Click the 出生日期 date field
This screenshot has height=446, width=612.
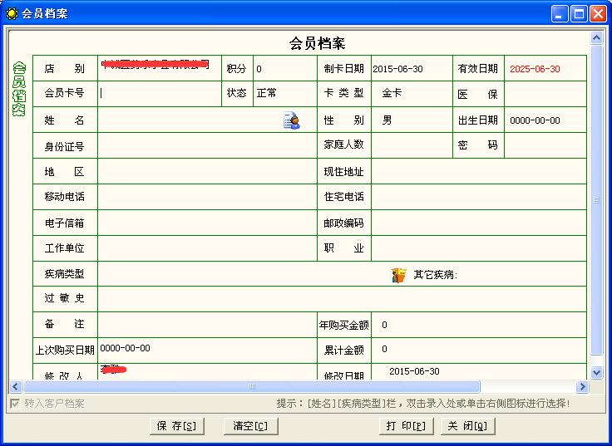point(545,120)
